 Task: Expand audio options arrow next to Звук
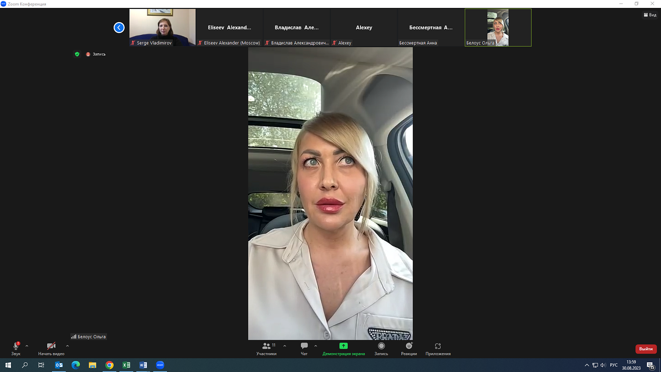click(27, 346)
